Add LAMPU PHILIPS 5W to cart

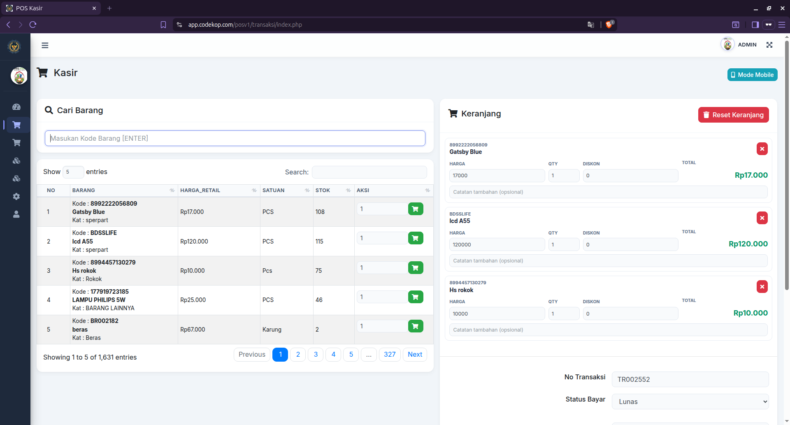point(416,297)
